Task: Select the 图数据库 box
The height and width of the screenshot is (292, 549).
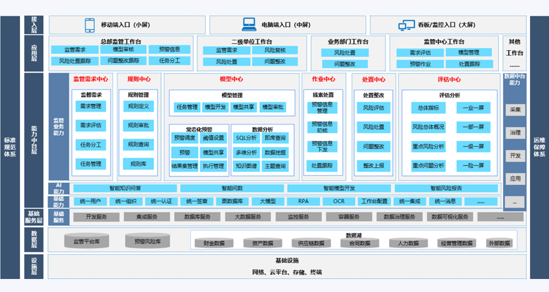Action: click(x=232, y=201)
